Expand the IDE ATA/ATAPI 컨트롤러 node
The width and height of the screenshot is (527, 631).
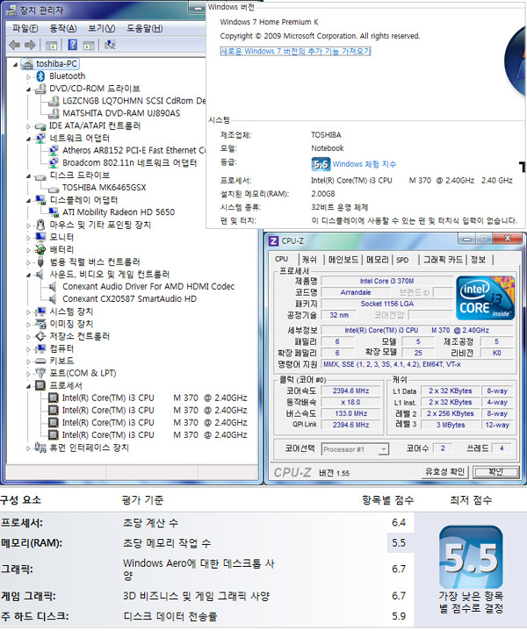click(x=28, y=126)
